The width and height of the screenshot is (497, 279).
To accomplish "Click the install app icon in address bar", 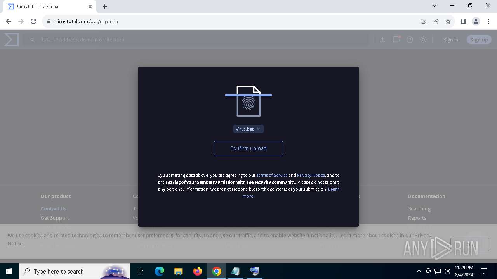I will tap(423, 21).
